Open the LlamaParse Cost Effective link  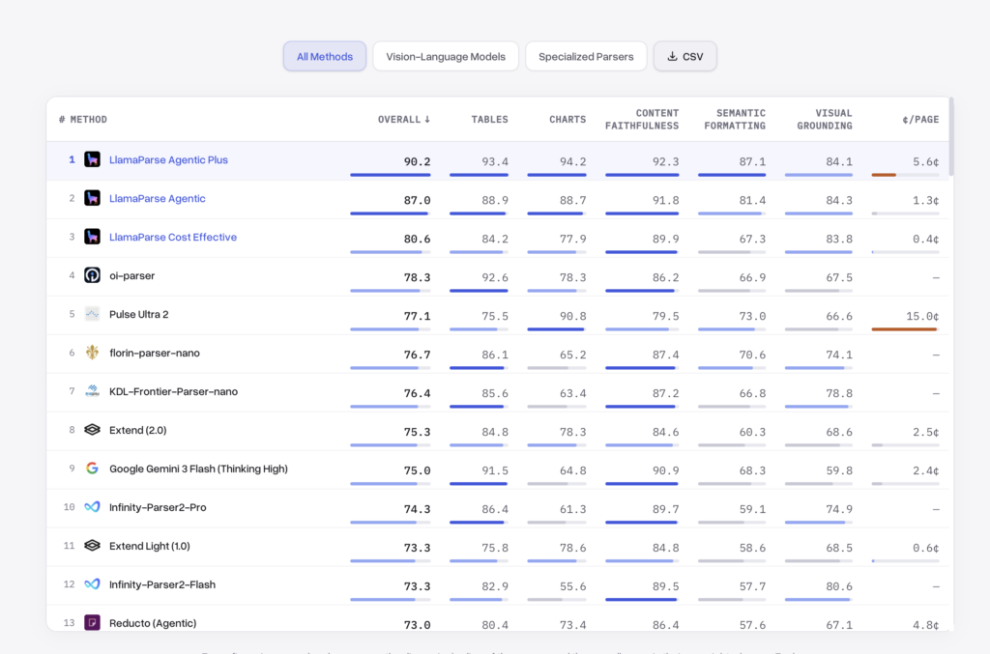click(x=173, y=237)
